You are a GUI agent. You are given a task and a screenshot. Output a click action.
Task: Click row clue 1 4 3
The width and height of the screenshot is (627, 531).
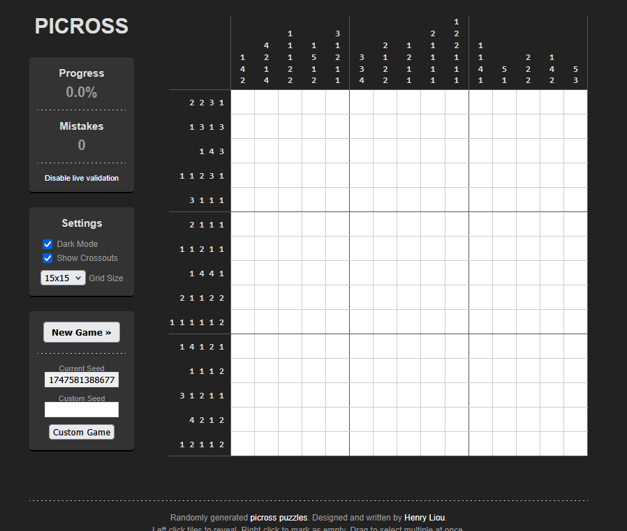[212, 151]
